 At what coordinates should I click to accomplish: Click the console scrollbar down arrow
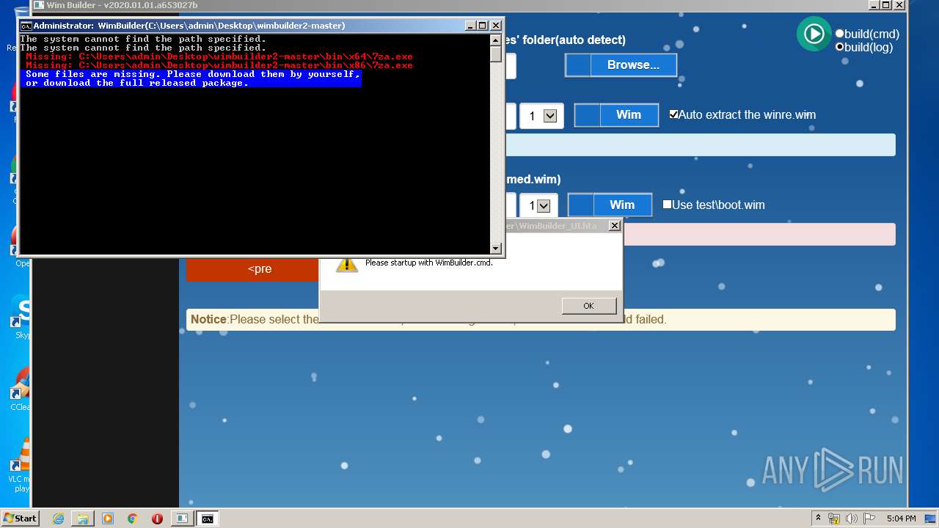[496, 248]
